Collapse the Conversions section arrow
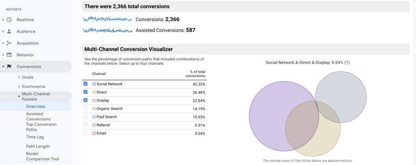The width and height of the screenshot is (416, 165). click(x=3, y=67)
